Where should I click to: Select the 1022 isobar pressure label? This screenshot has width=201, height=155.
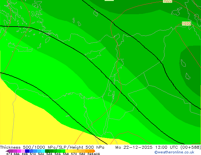(167, 1)
